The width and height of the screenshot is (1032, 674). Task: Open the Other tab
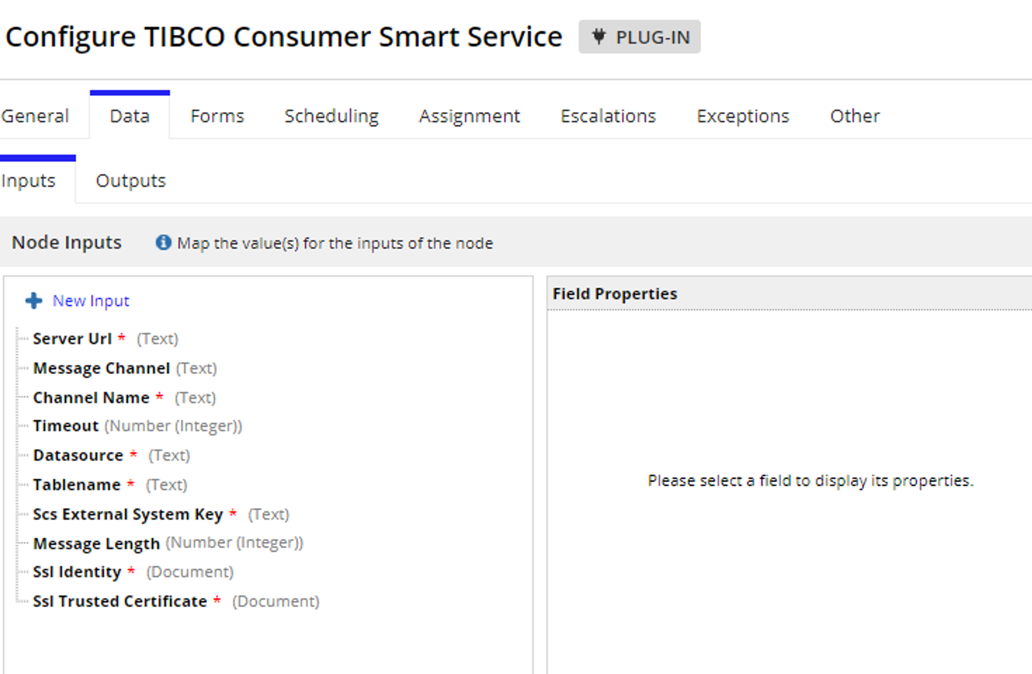pos(855,116)
